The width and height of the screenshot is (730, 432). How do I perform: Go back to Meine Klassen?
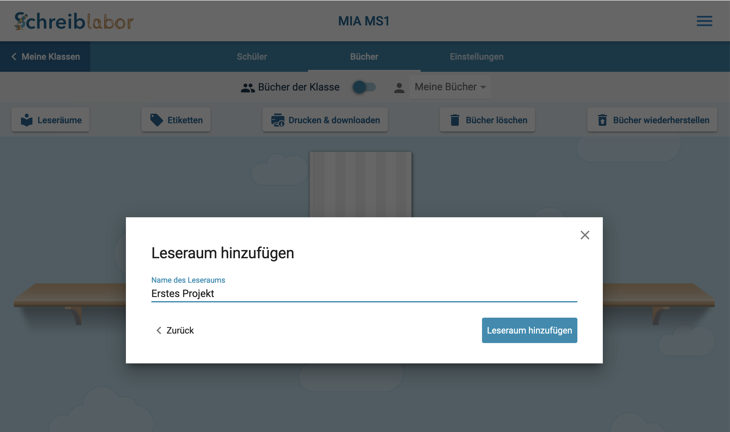pyautogui.click(x=45, y=57)
